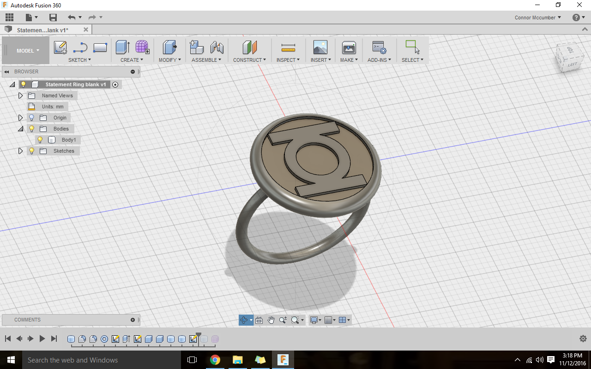Click the New Component assemble icon
591x369 pixels.
[197, 47]
